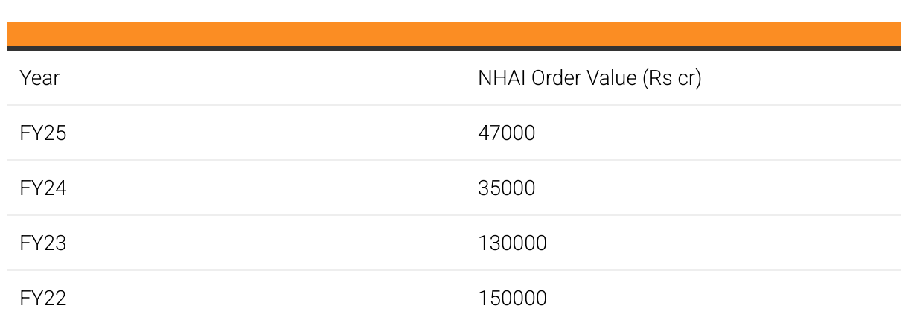Click divider line between Year and FY25
908x332 pixels.
pos(454,105)
